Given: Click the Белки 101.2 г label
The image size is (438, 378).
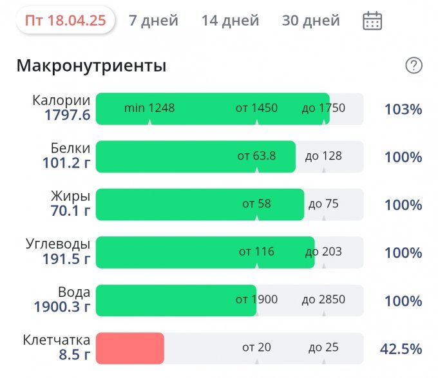Looking at the screenshot, I should pyautogui.click(x=67, y=156).
